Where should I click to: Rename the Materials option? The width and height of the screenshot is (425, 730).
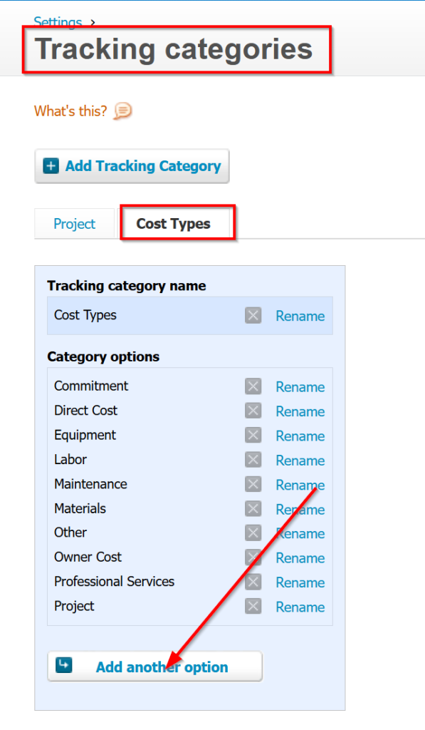tap(300, 509)
